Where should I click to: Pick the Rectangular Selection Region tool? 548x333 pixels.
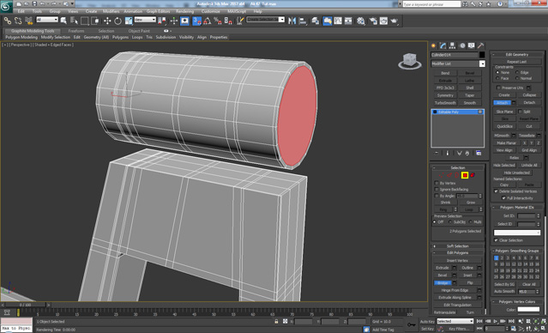coord(85,21)
